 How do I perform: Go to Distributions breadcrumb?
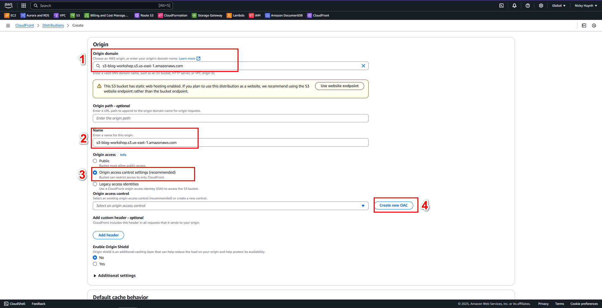point(53,25)
